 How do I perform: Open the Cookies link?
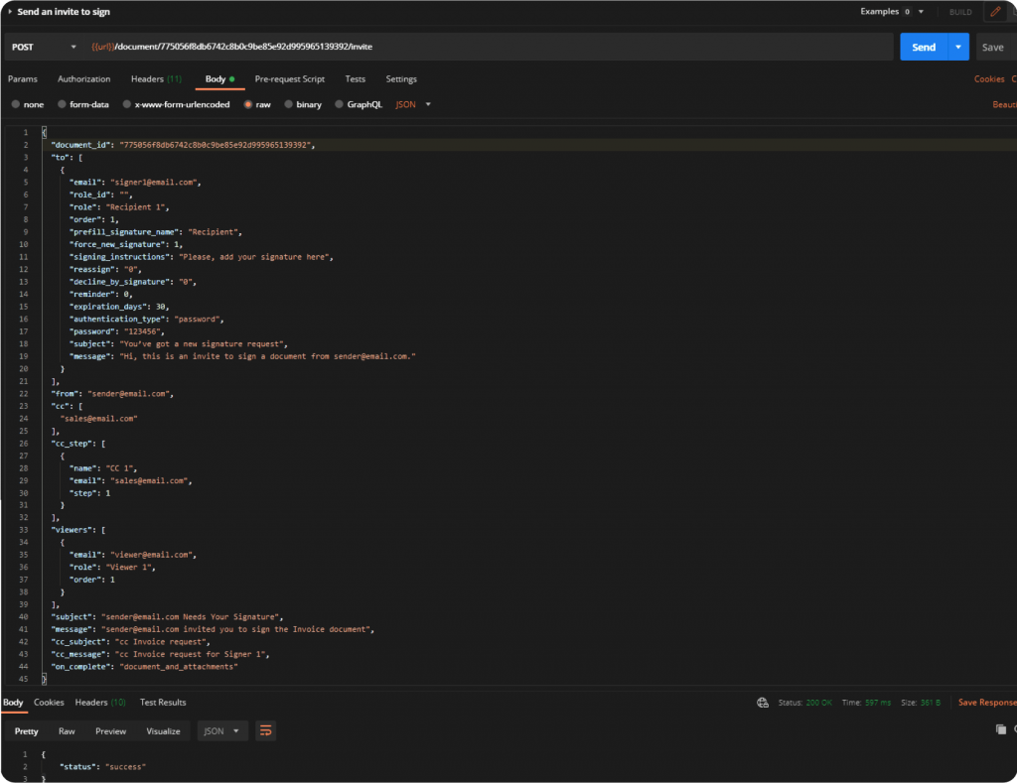988,79
